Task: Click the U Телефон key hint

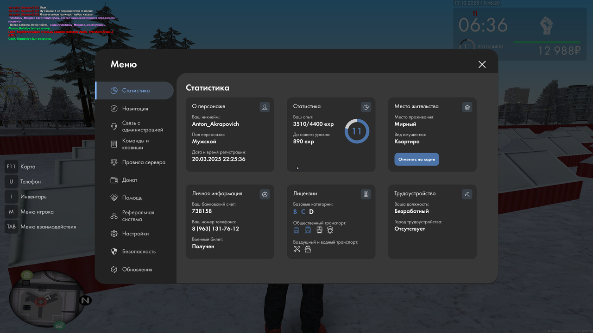Action: tap(23, 182)
